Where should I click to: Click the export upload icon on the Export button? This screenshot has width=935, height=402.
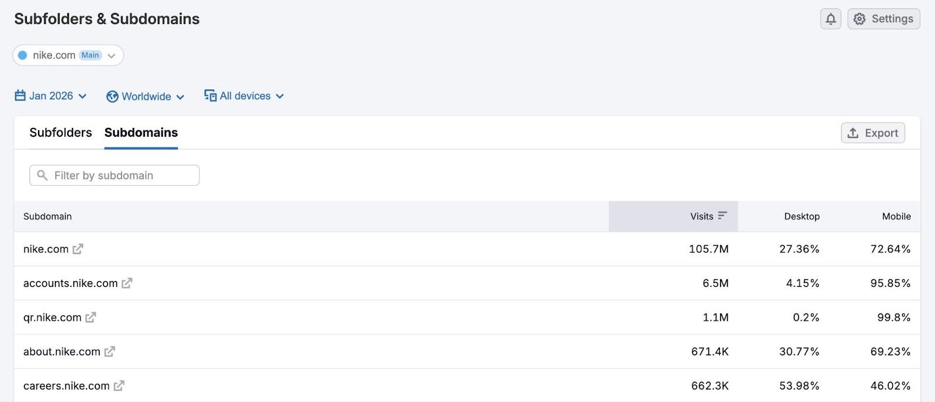coord(853,133)
